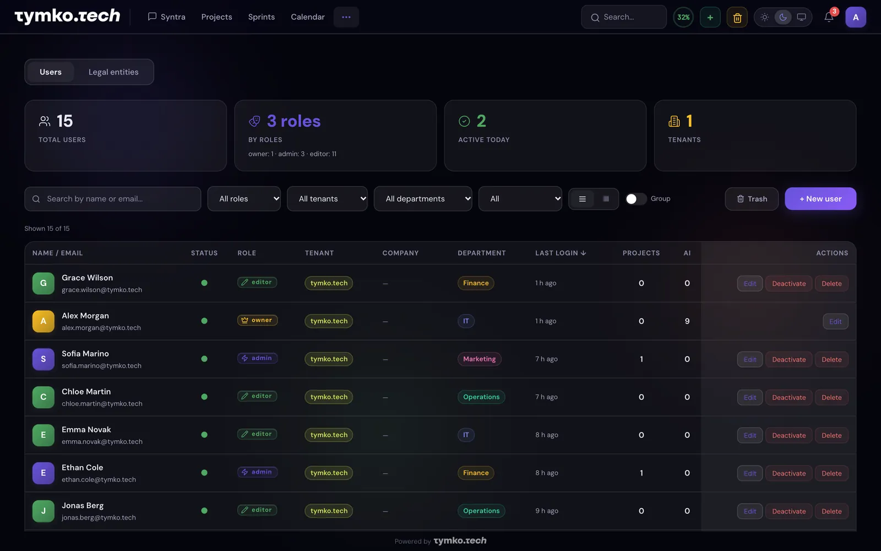The height and width of the screenshot is (551, 881).
Task: Open the All tenants dropdown
Action: pos(327,199)
